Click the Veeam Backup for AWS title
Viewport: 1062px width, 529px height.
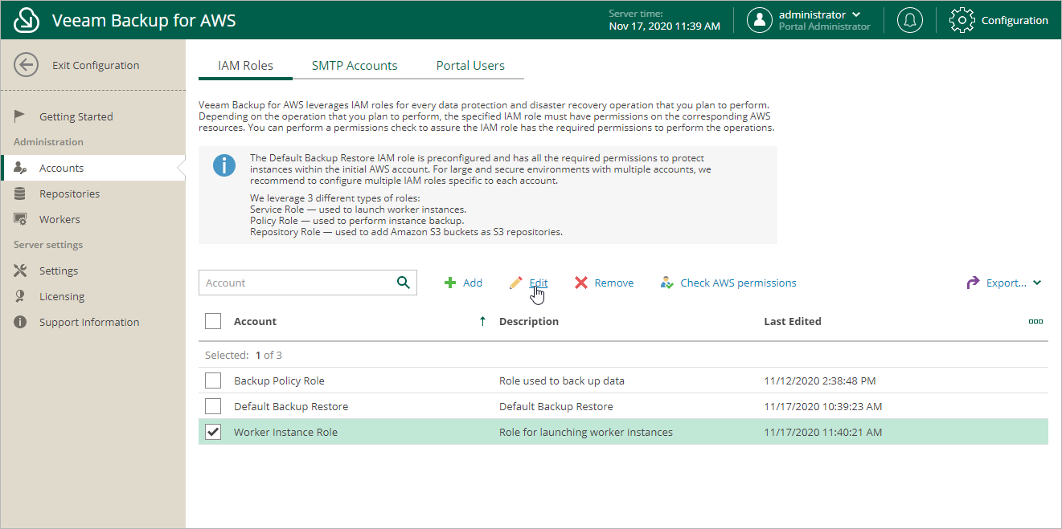[x=144, y=20]
